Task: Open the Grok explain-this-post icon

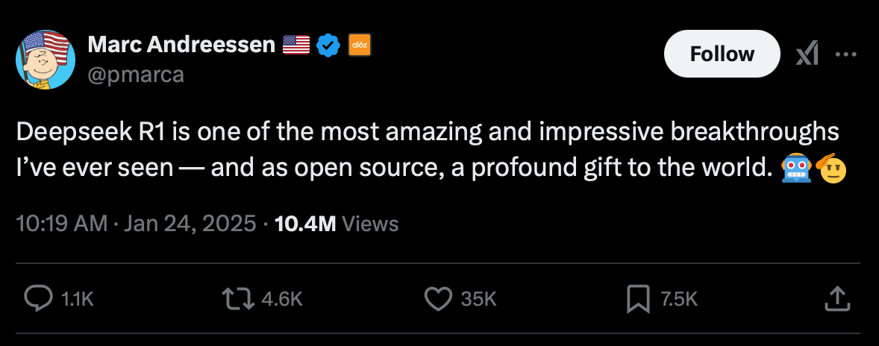Action: point(807,54)
